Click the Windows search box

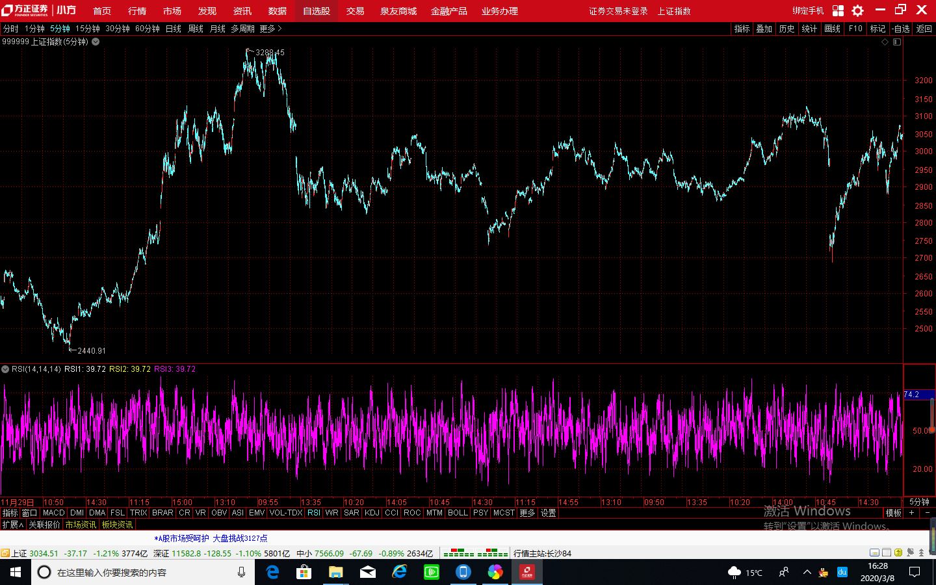[143, 572]
